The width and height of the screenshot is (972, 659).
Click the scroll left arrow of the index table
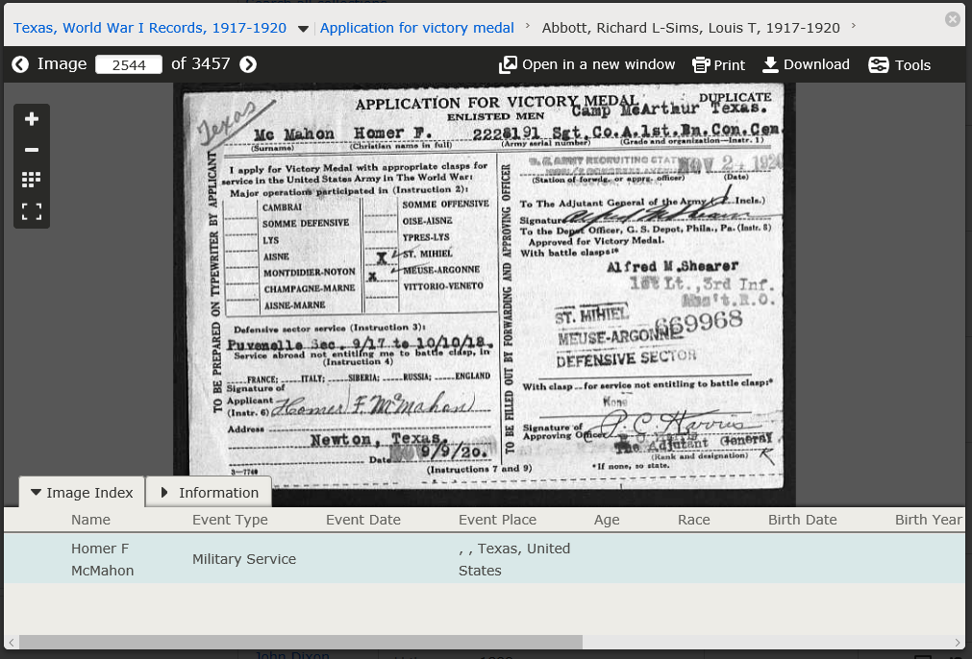click(12, 643)
